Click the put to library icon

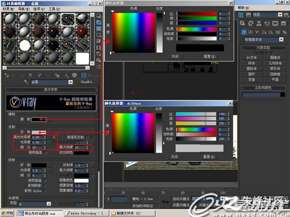click(57, 75)
